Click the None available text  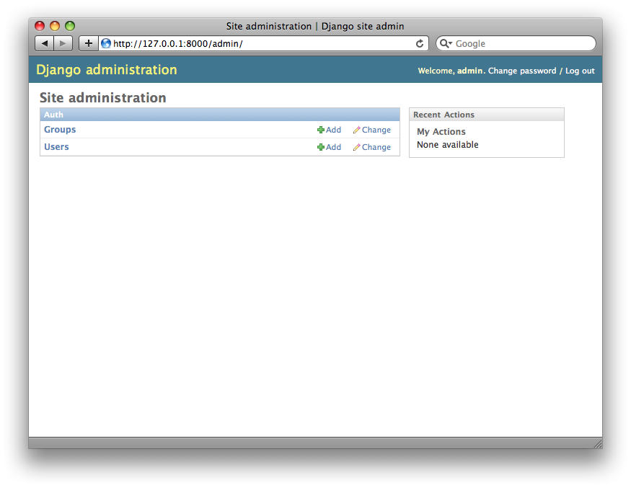(x=448, y=145)
